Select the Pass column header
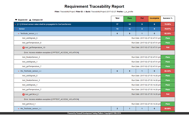The image size is (189, 115). pyautogui.click(x=130, y=18)
